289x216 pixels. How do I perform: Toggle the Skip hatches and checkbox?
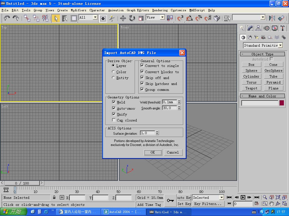142,83
